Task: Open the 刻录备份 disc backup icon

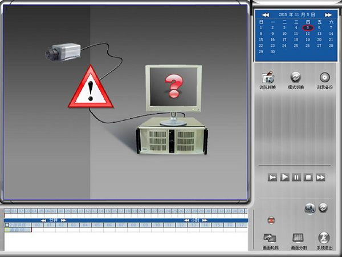Action: 325,78
